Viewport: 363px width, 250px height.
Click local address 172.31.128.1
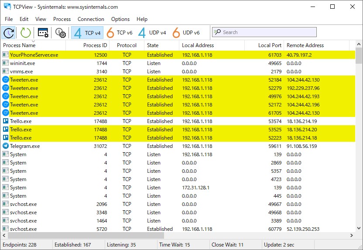point(195,188)
